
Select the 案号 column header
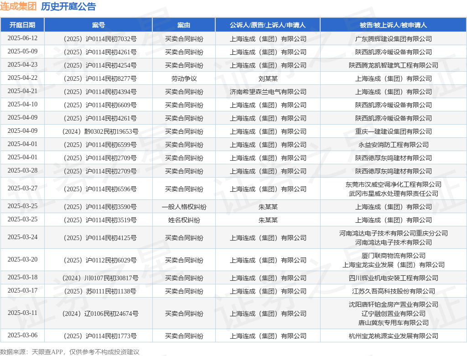(99, 25)
